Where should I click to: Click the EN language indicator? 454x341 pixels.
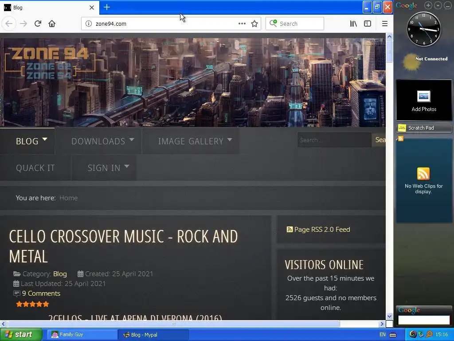click(383, 335)
